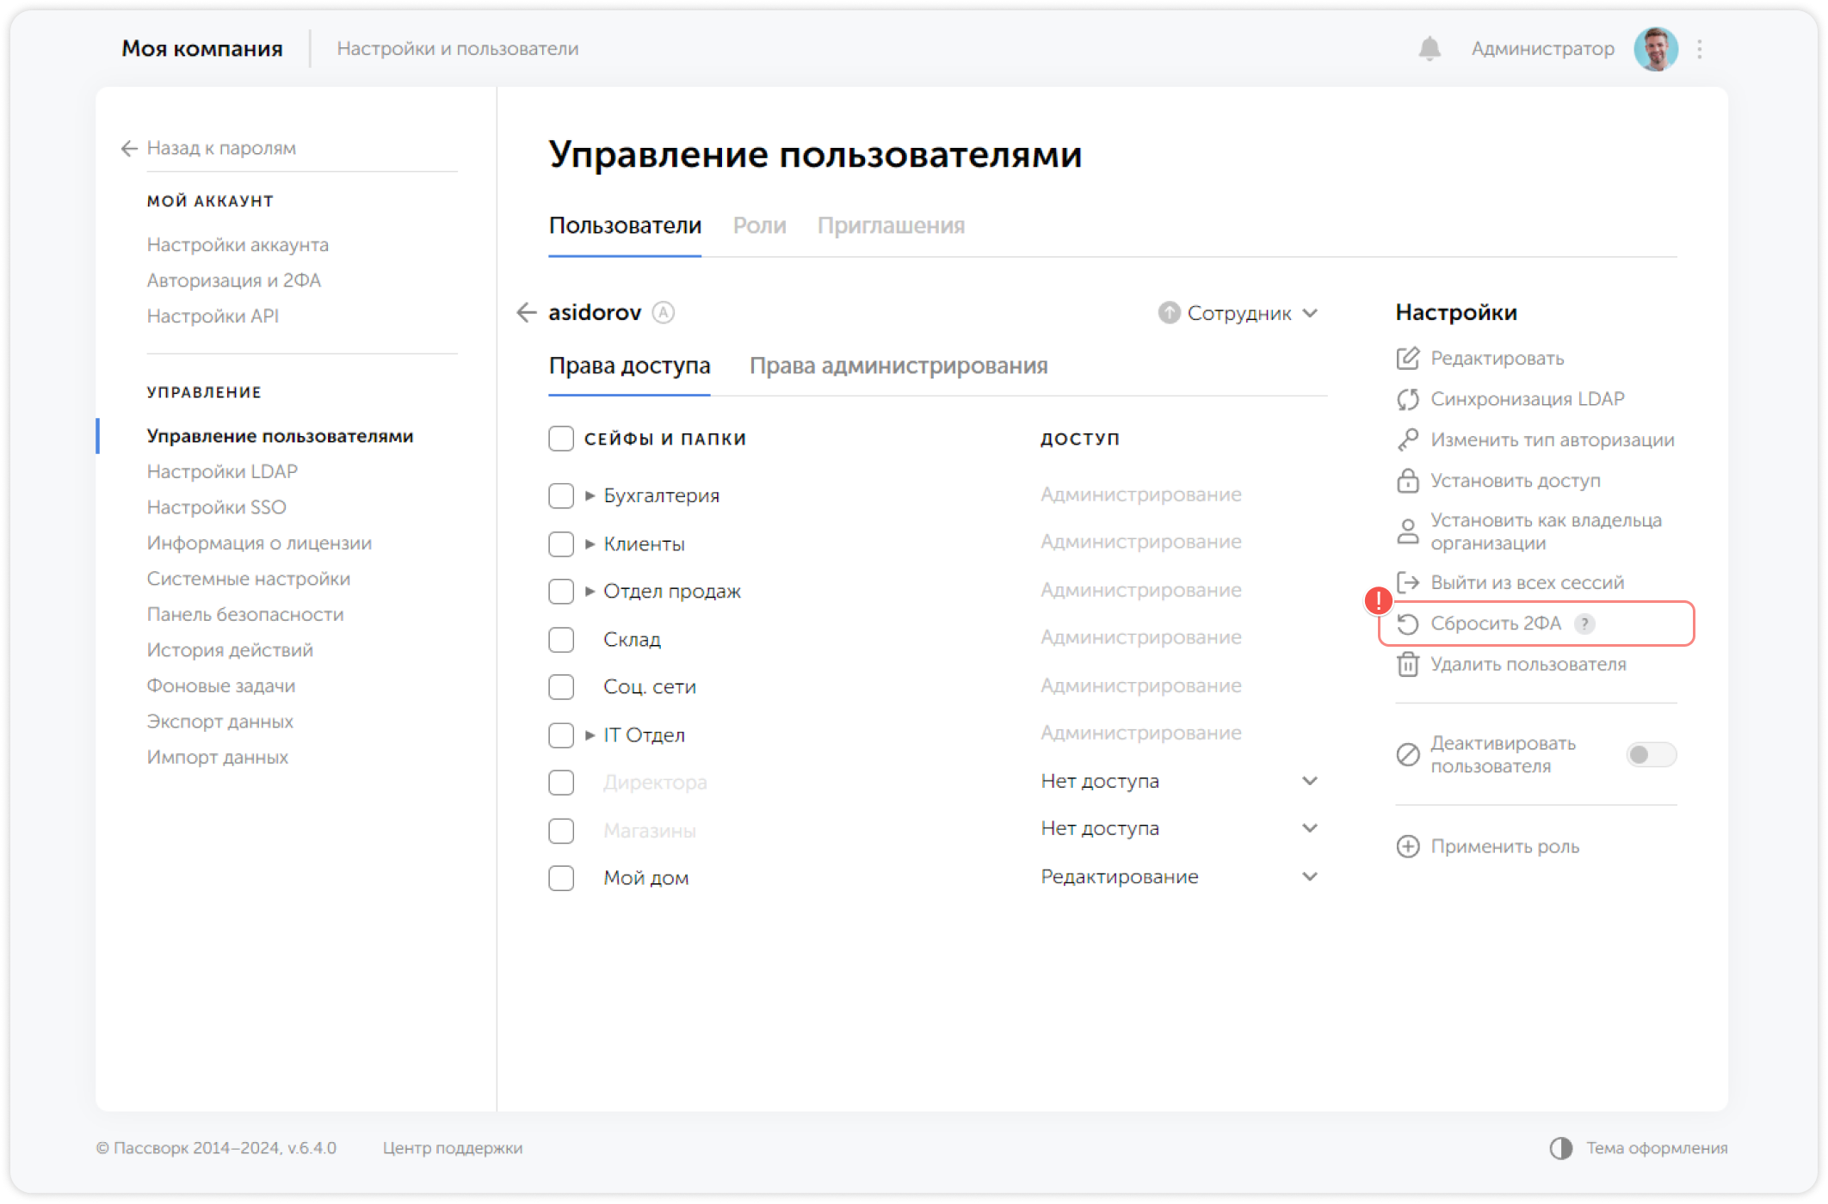The width and height of the screenshot is (1828, 1204).
Task: Open the notifications bell
Action: click(x=1430, y=48)
